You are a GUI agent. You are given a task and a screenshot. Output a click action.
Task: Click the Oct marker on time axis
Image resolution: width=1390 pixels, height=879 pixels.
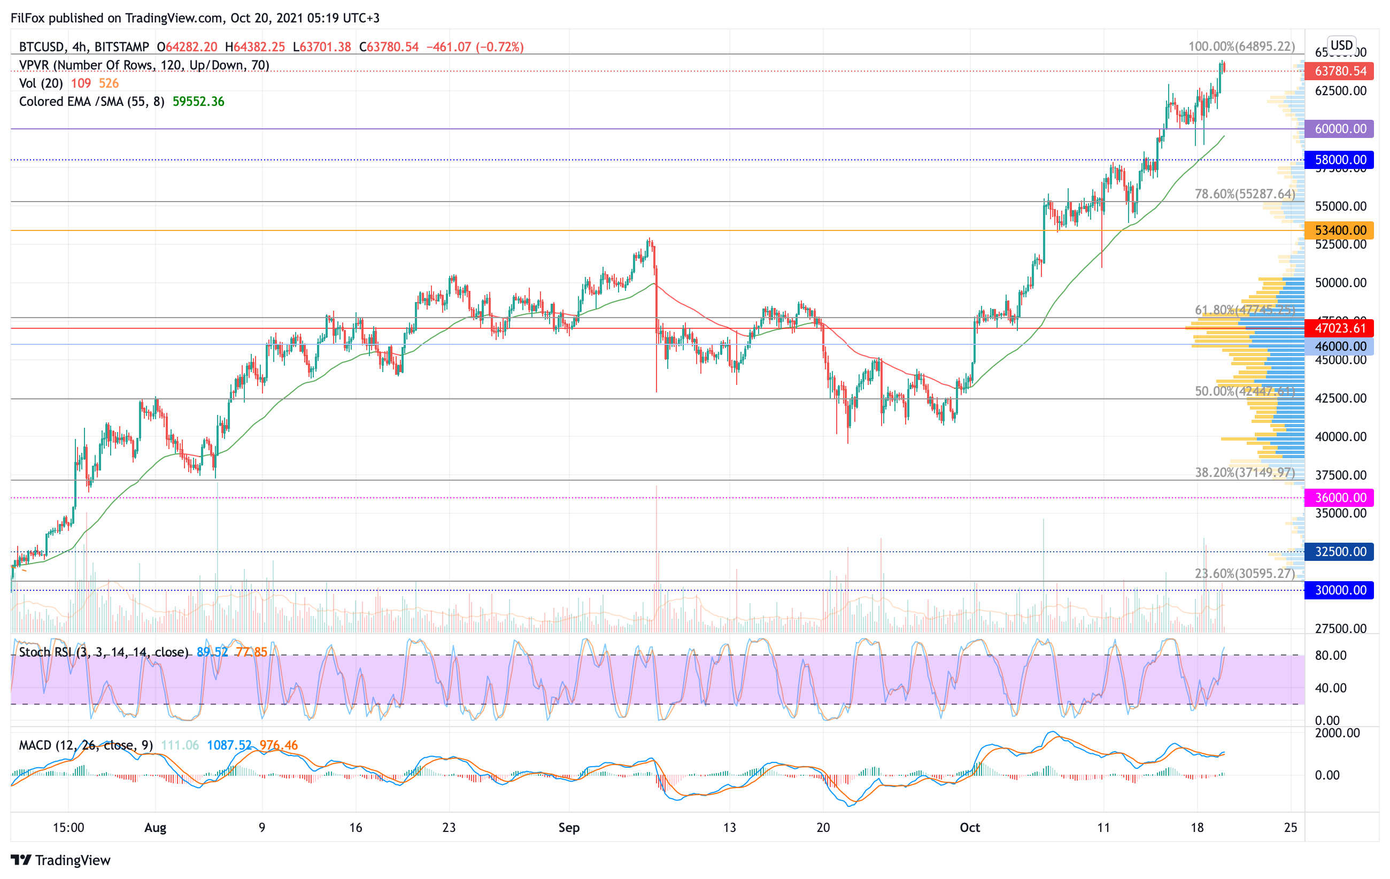point(969,828)
